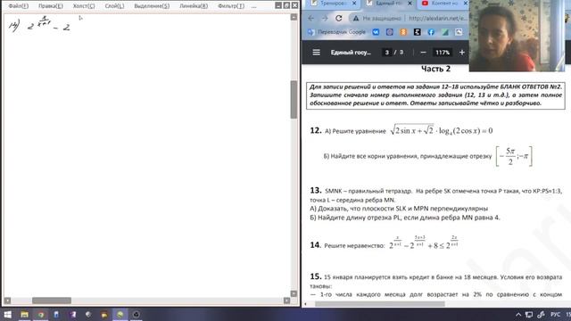The width and height of the screenshot is (571, 321).
Task: Open the Файл menu in paint window
Action: point(19,6)
